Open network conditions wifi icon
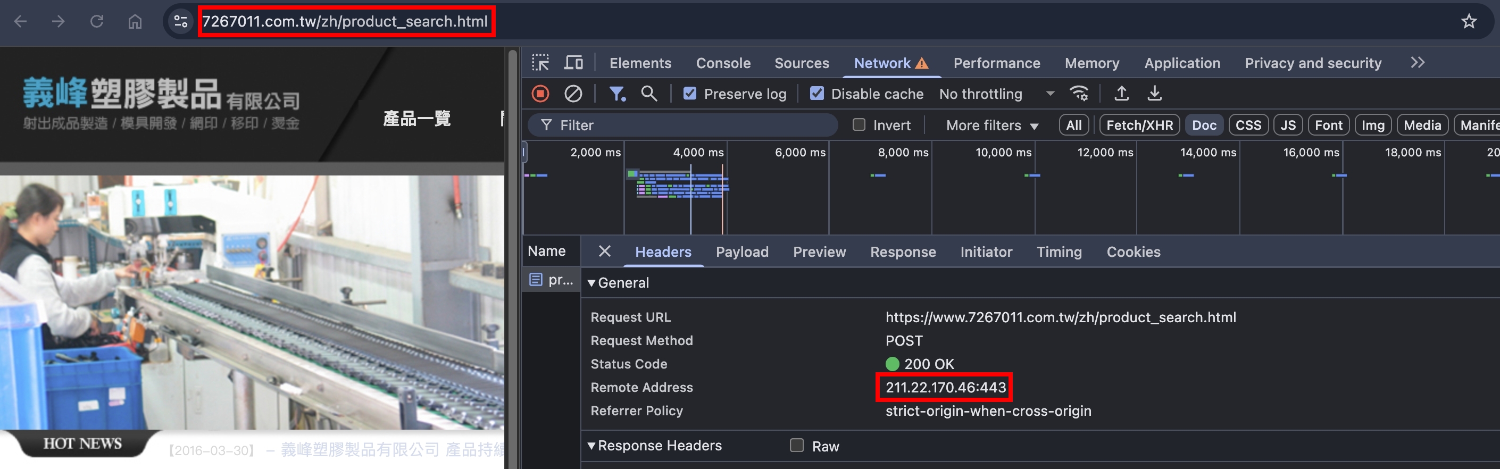1500x469 pixels. coord(1079,93)
